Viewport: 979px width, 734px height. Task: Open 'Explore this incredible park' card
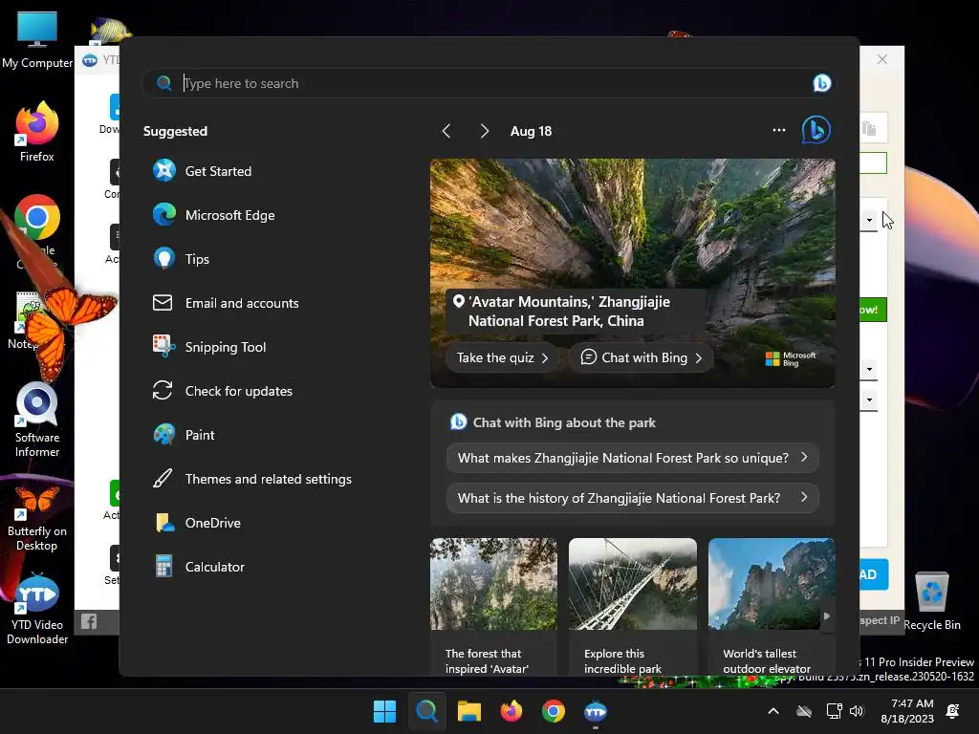coord(633,607)
